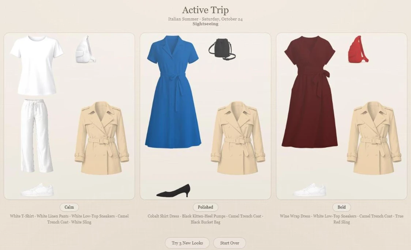Select the cobalt blue shirt dress
Image resolution: width=411 pixels, height=250 pixels.
click(x=173, y=92)
